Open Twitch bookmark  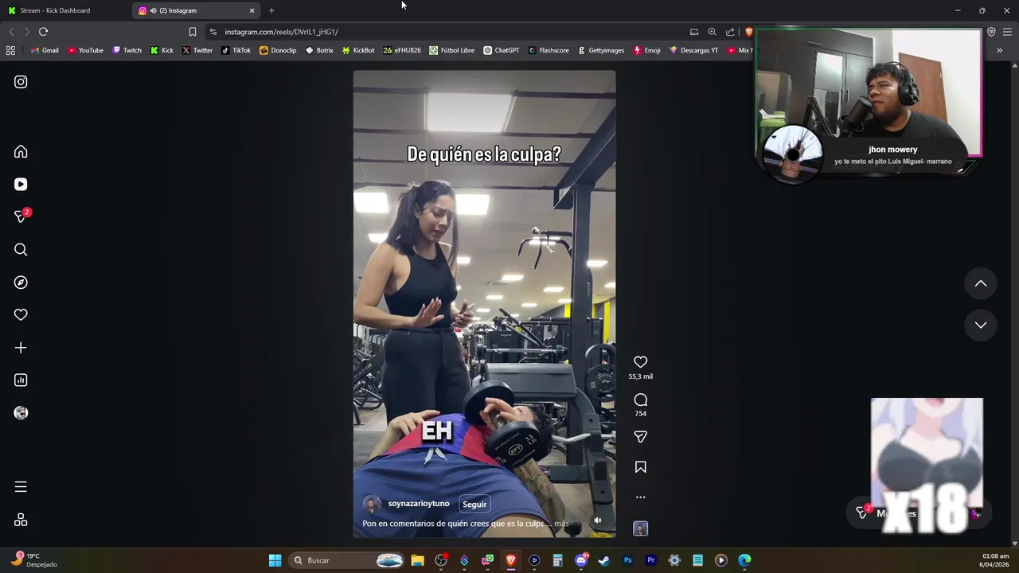(x=127, y=50)
